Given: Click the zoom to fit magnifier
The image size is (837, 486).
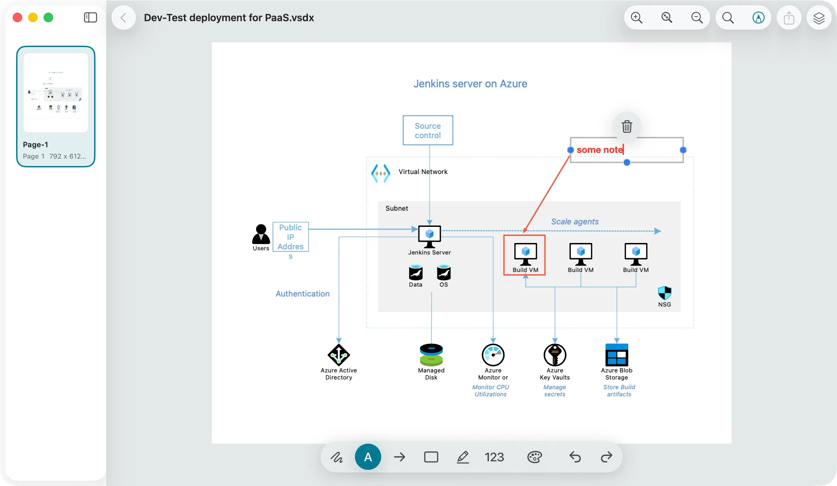Looking at the screenshot, I should coord(667,17).
